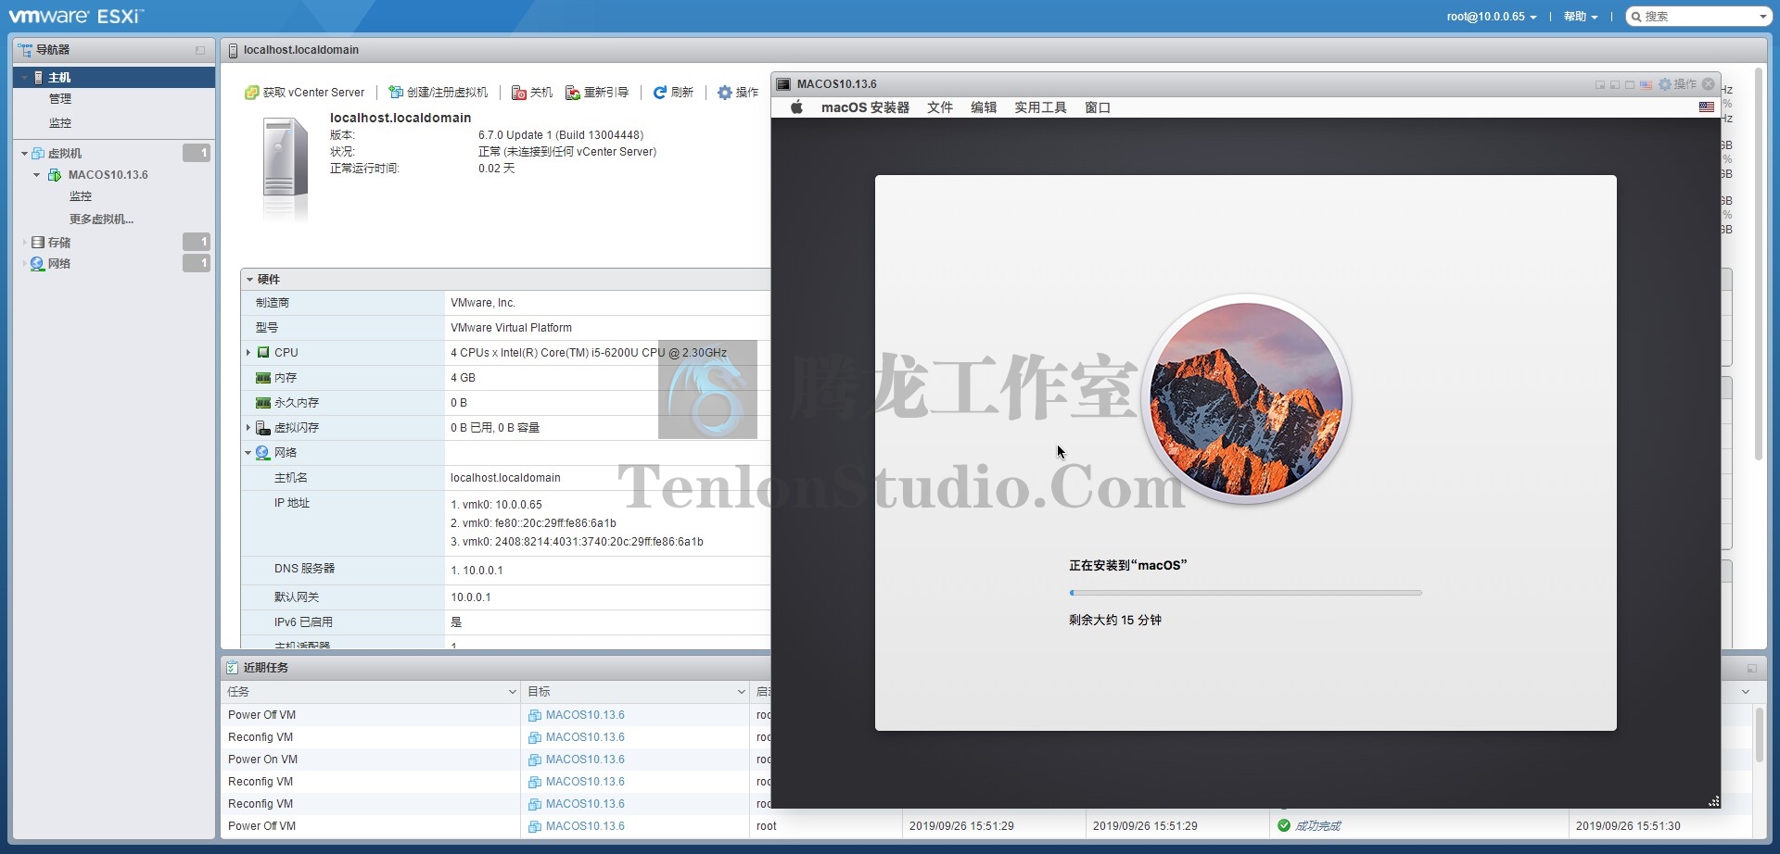Click the 近期任务 recent tasks icon

coord(233,668)
